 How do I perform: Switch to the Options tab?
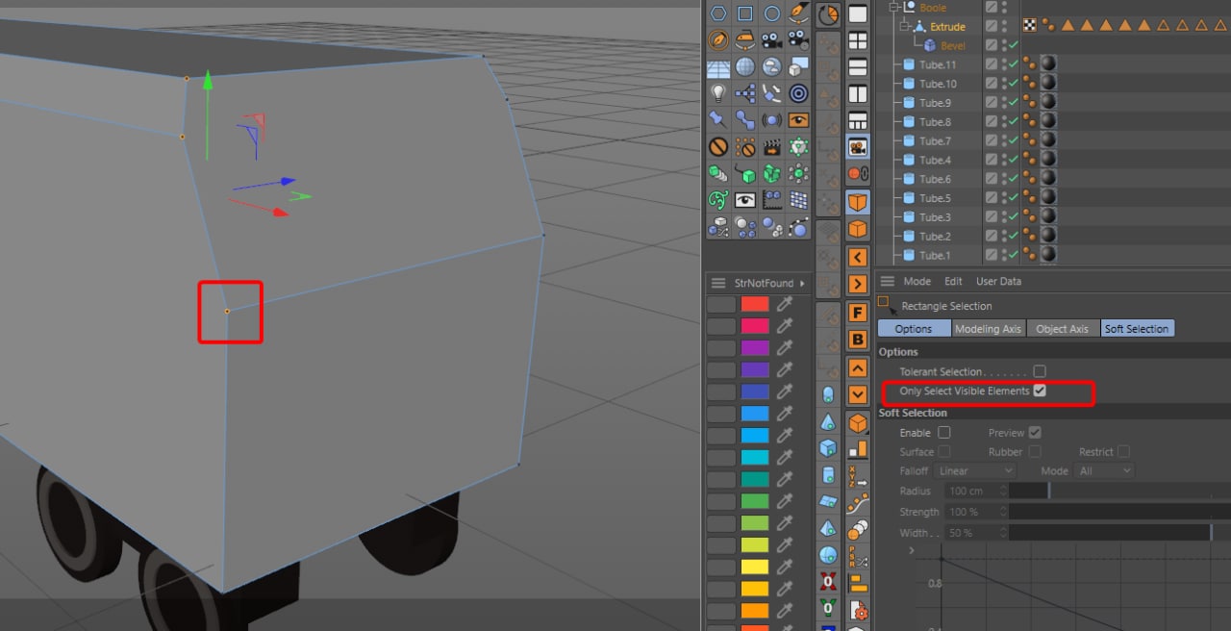914,329
